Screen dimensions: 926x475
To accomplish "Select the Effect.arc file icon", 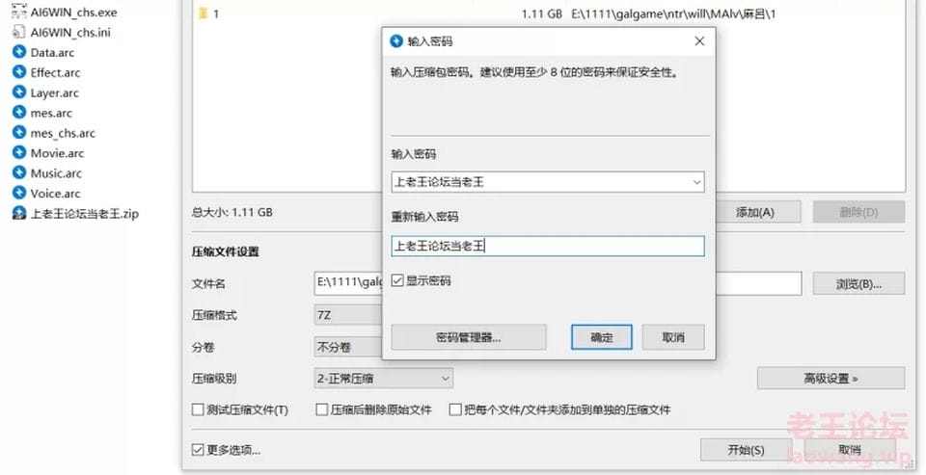I will 19,72.
